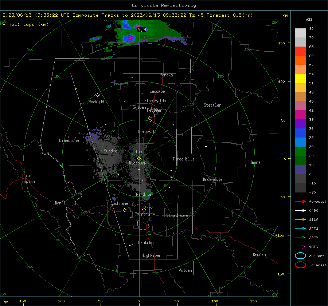Select the yellow diamond marker below RedDeer
The width and height of the screenshot is (328, 306).
coord(150,118)
